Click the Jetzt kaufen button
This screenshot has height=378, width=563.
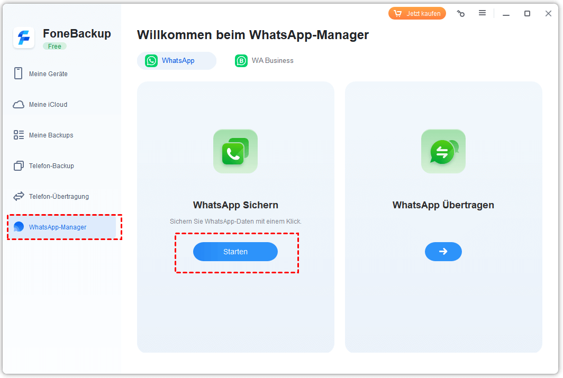point(417,14)
